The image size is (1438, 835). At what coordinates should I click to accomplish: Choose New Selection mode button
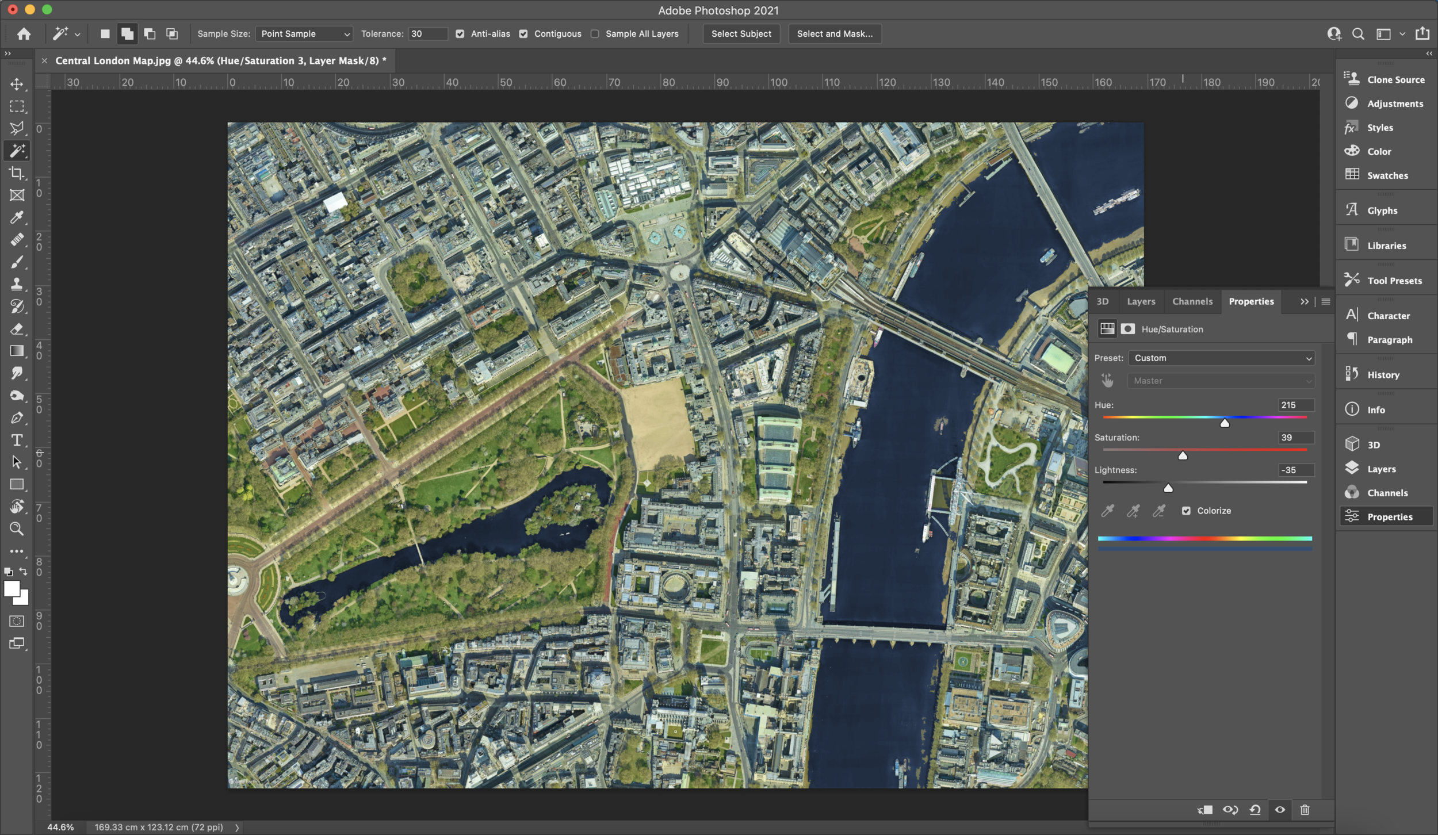point(105,34)
